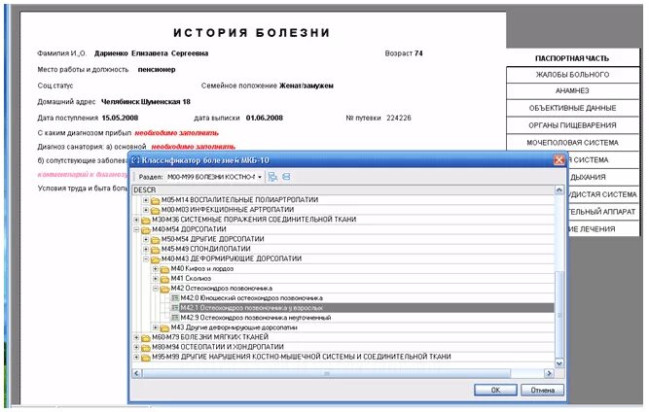This screenshot has width=649, height=412.
Task: Open МОЧЕПОЛОВАЯ СИСТЕМА tab
Action: pyautogui.click(x=572, y=143)
